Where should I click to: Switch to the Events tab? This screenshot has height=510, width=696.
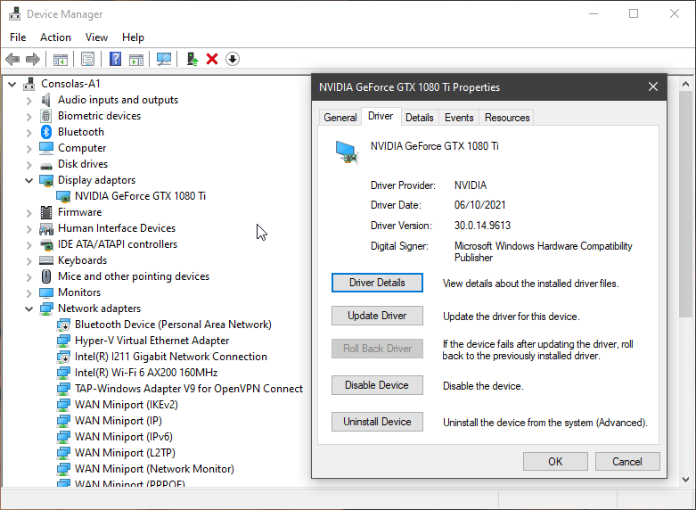459,118
